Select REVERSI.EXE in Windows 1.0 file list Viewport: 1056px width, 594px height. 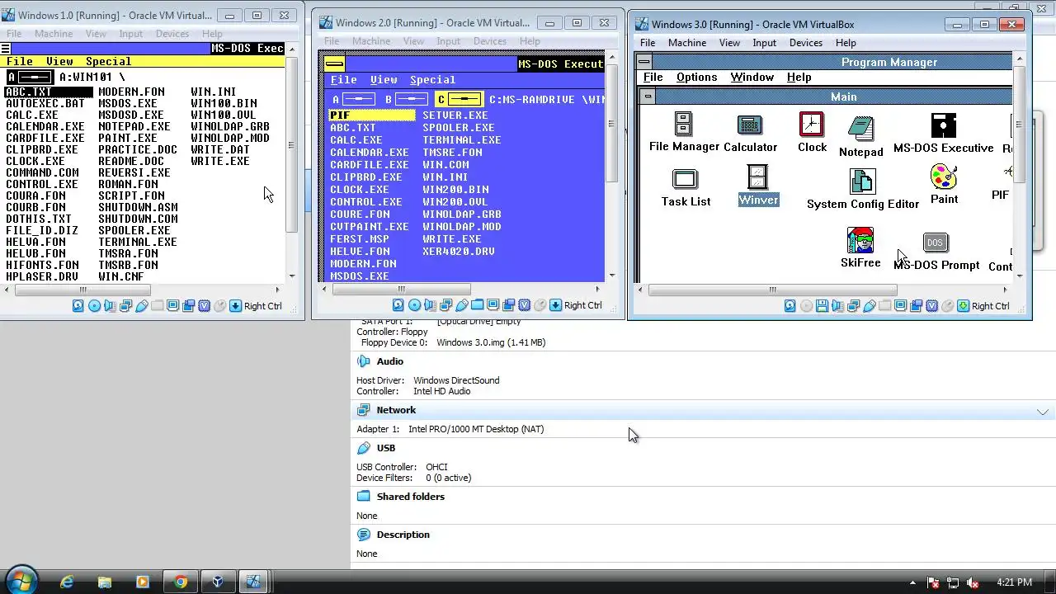[134, 172]
